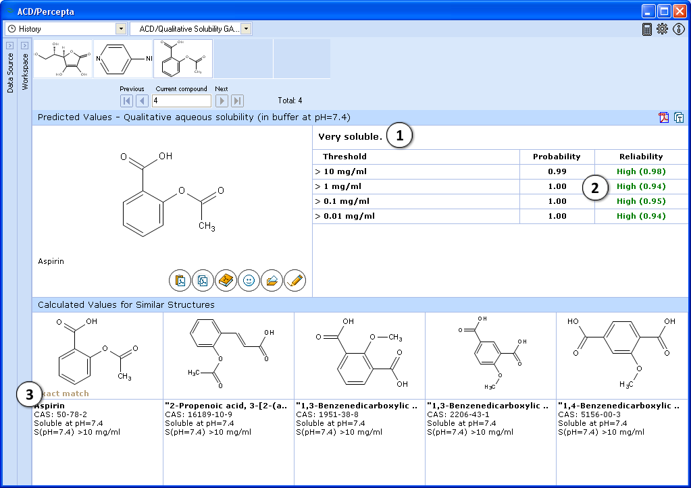Open the Data Source vertical tab
The height and width of the screenshot is (488, 691).
[x=10, y=73]
